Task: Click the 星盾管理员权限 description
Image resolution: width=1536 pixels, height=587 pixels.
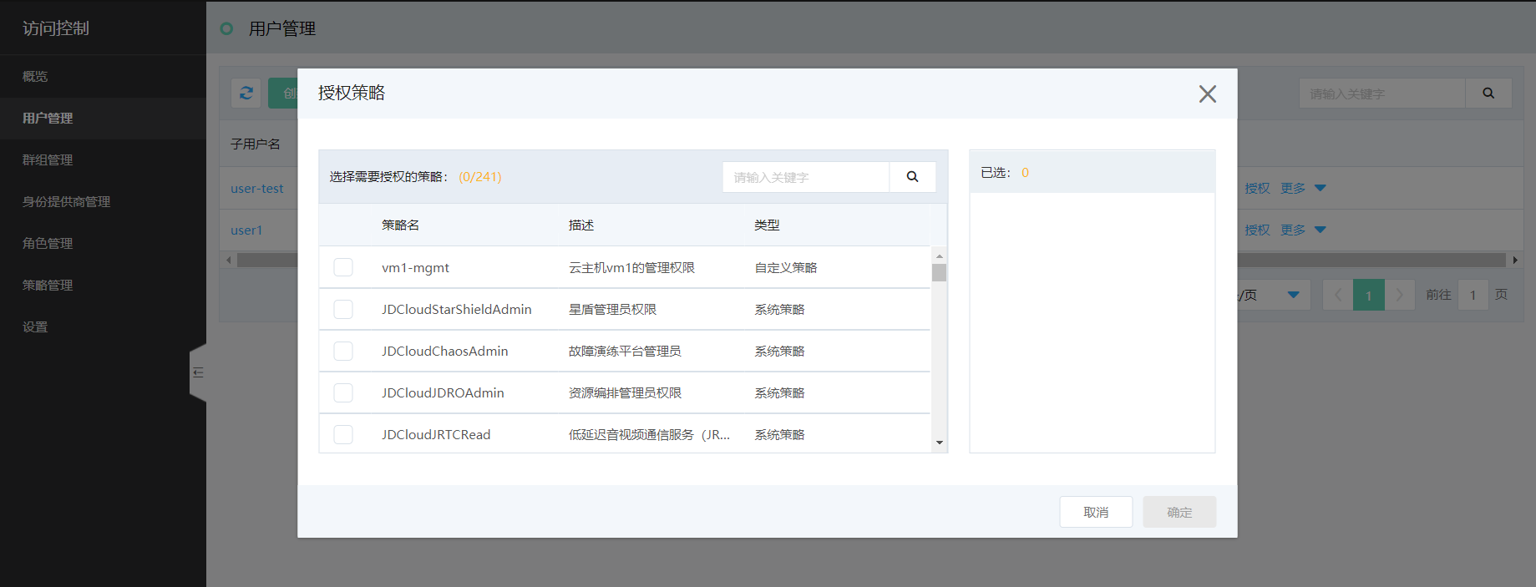Action: tap(612, 310)
